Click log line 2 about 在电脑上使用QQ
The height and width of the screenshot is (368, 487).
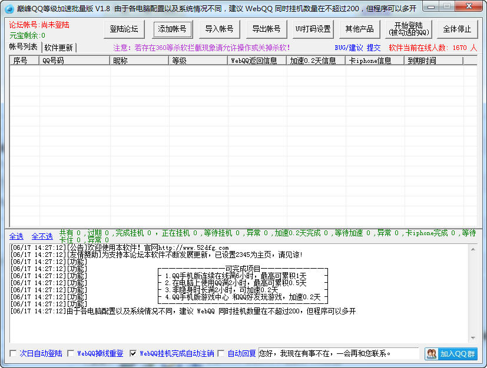point(236,283)
